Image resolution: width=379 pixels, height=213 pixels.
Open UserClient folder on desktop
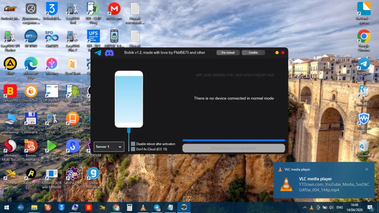tap(73, 66)
